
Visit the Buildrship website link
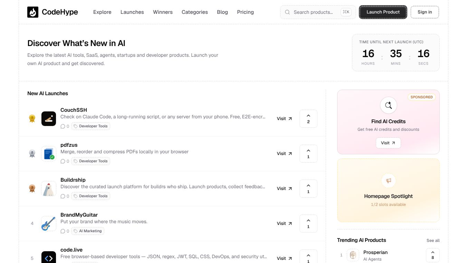point(284,189)
